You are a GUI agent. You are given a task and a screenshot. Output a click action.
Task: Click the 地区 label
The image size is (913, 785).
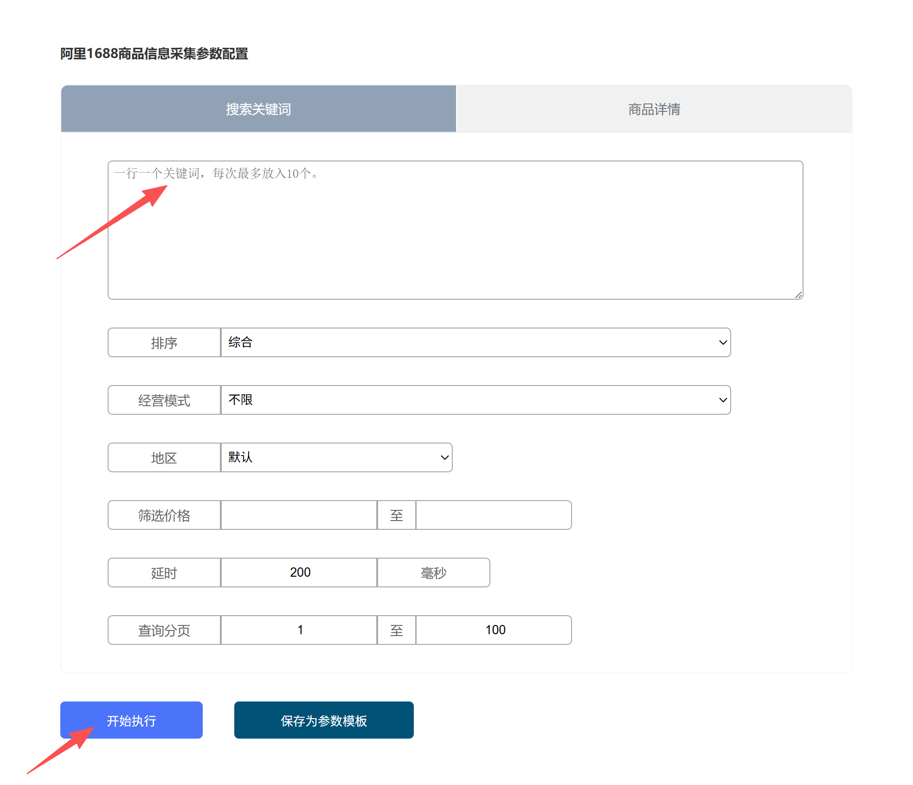(164, 457)
